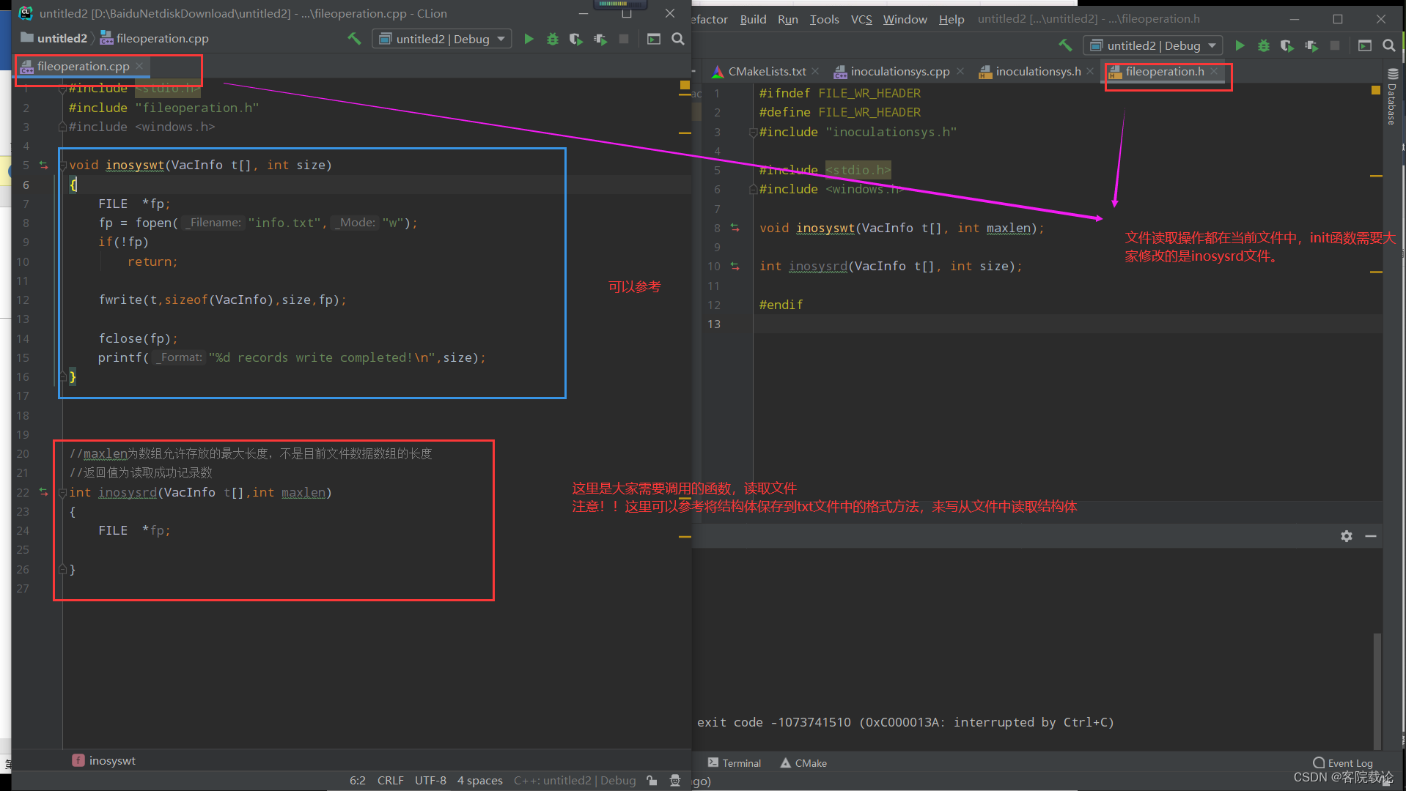1406x791 pixels.
Task: Close the fileoperation.cpp tab
Action: point(139,66)
